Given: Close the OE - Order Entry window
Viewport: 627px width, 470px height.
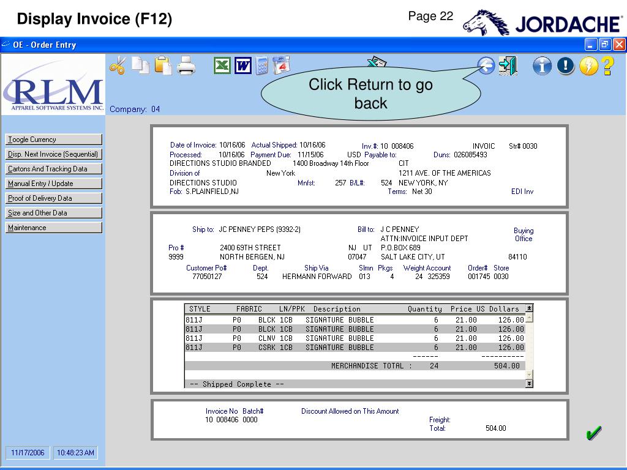Looking at the screenshot, I should click(x=619, y=44).
